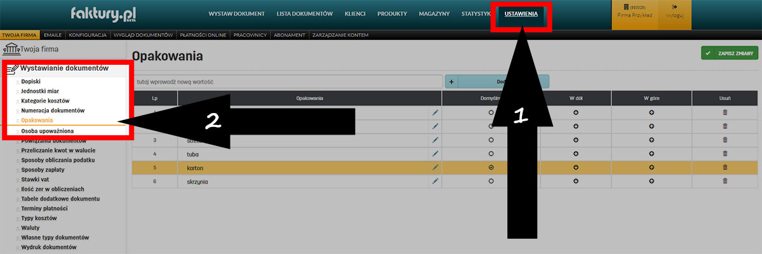The width and height of the screenshot is (762, 254).
Task: Move row 3 up with its arrow icon
Action: [652, 139]
